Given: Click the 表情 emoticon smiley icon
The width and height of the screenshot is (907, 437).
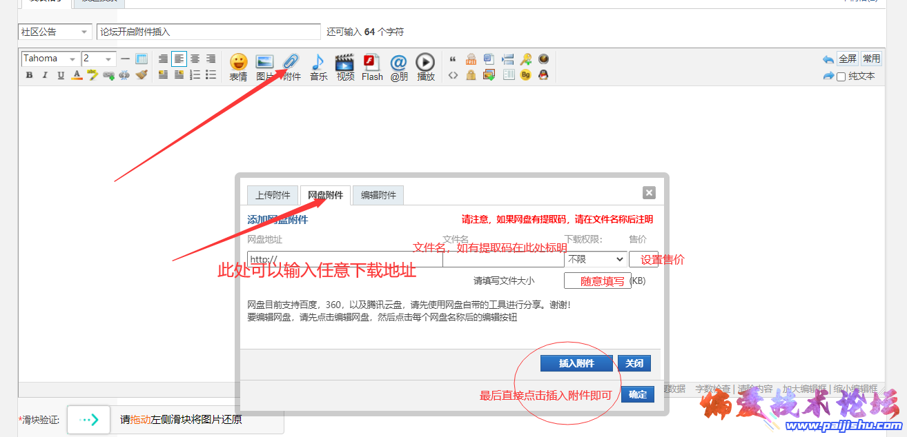Looking at the screenshot, I should pos(238,63).
